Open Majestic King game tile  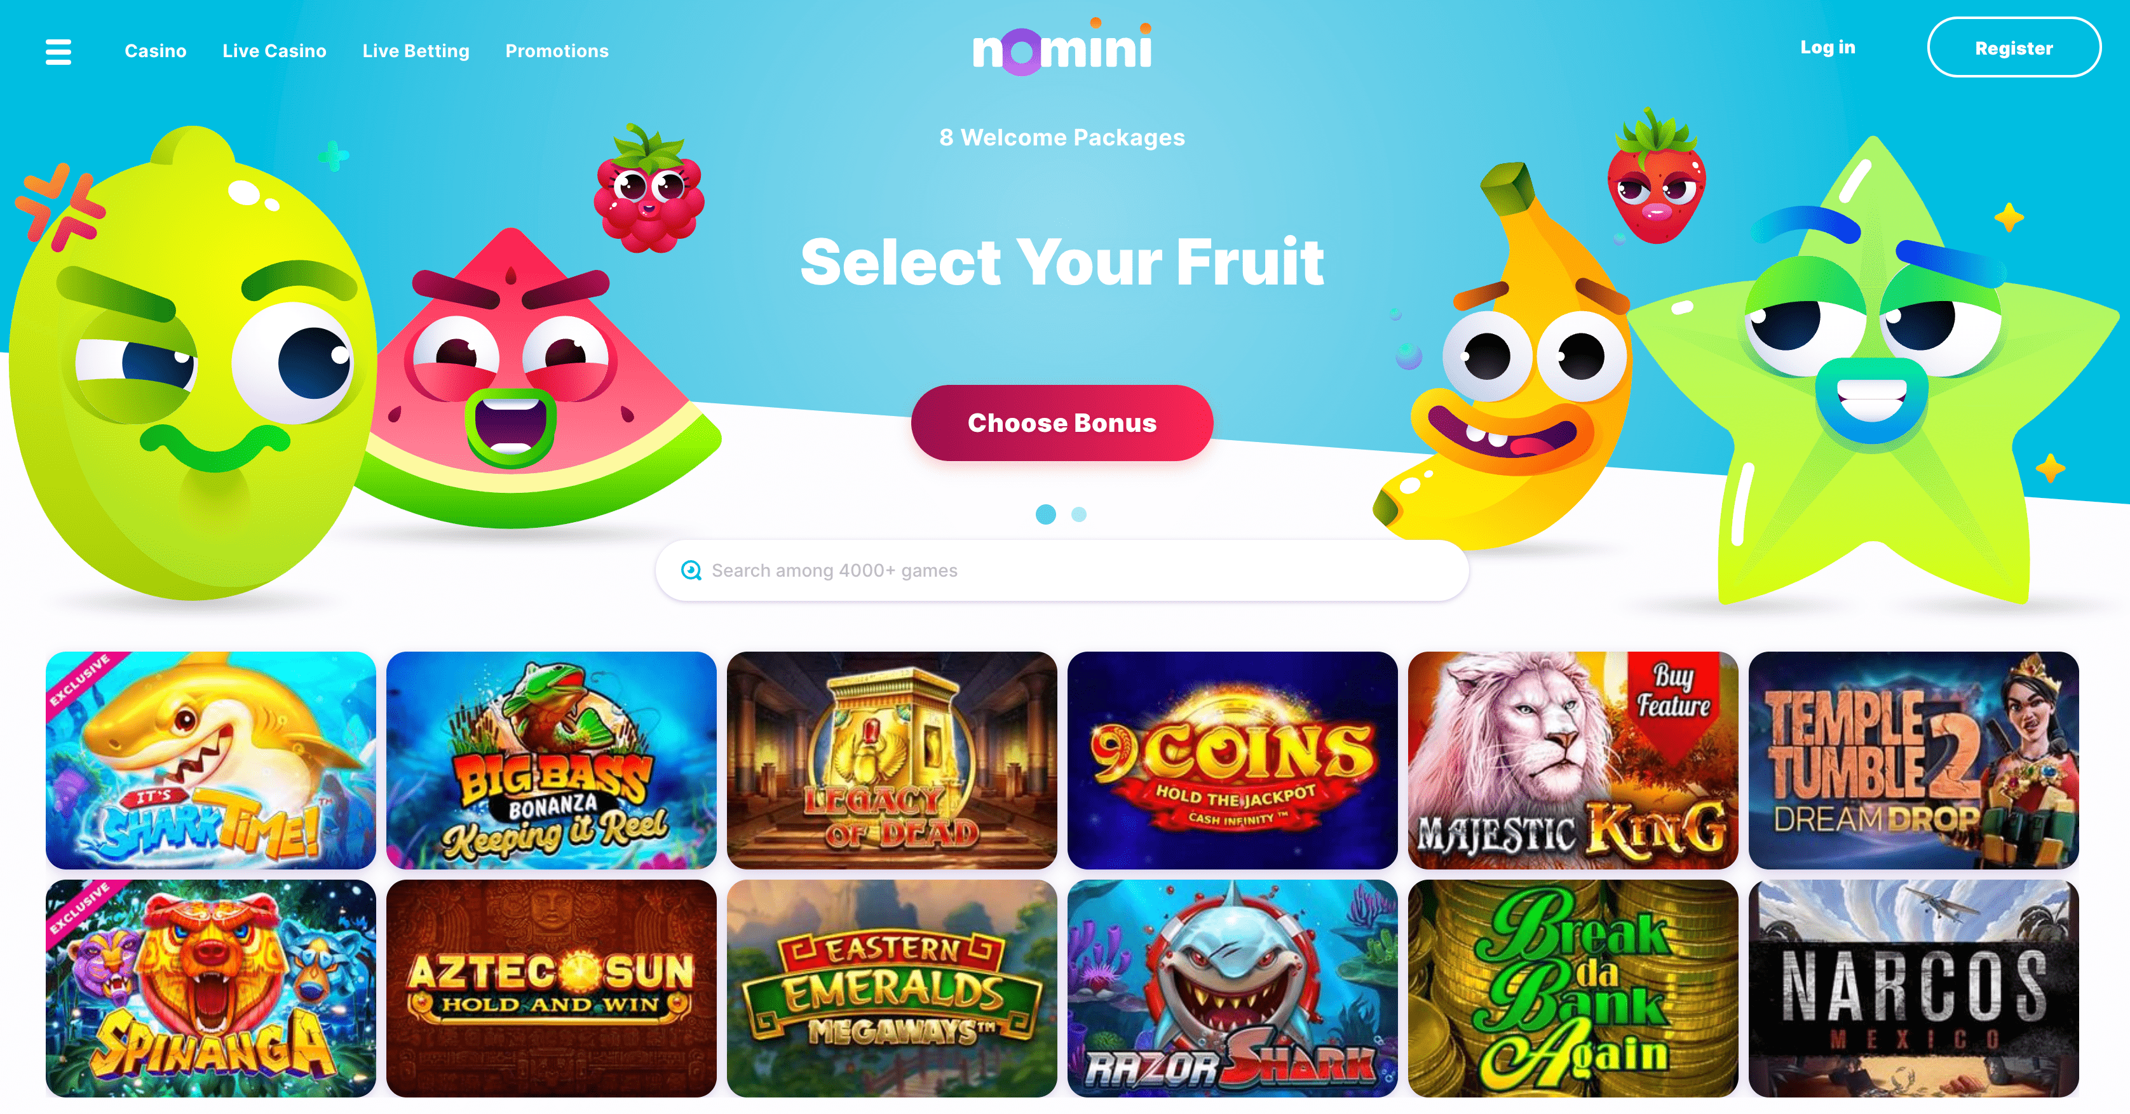coord(1573,760)
